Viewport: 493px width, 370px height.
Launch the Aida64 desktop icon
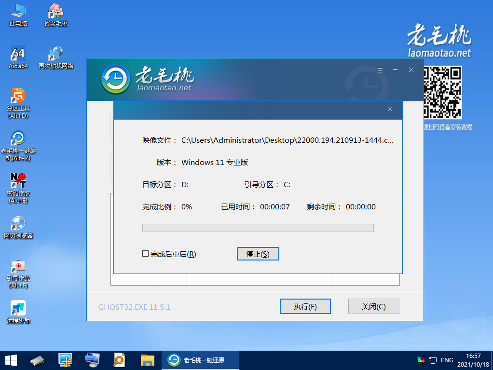coord(18,57)
